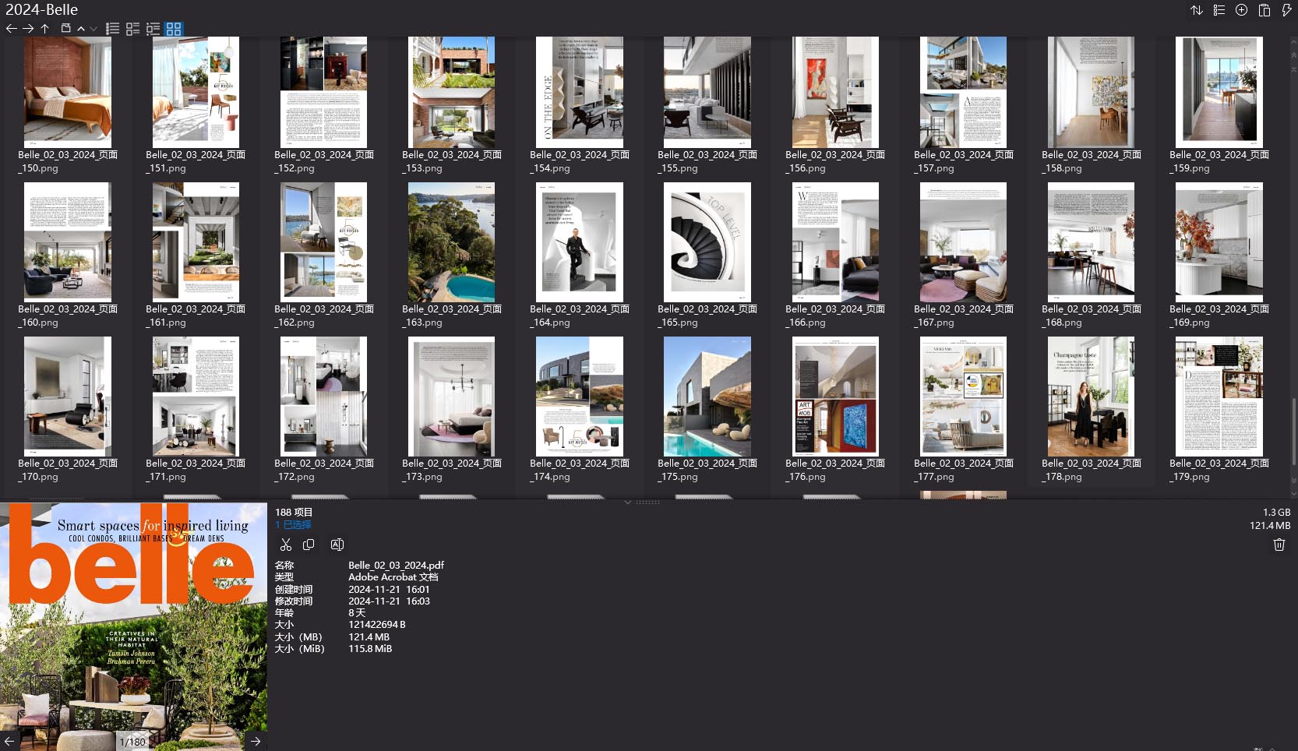Image resolution: width=1298 pixels, height=751 pixels.
Task: Select thumbnail Belle_02_03_2024_页面_161.png
Action: (x=196, y=242)
